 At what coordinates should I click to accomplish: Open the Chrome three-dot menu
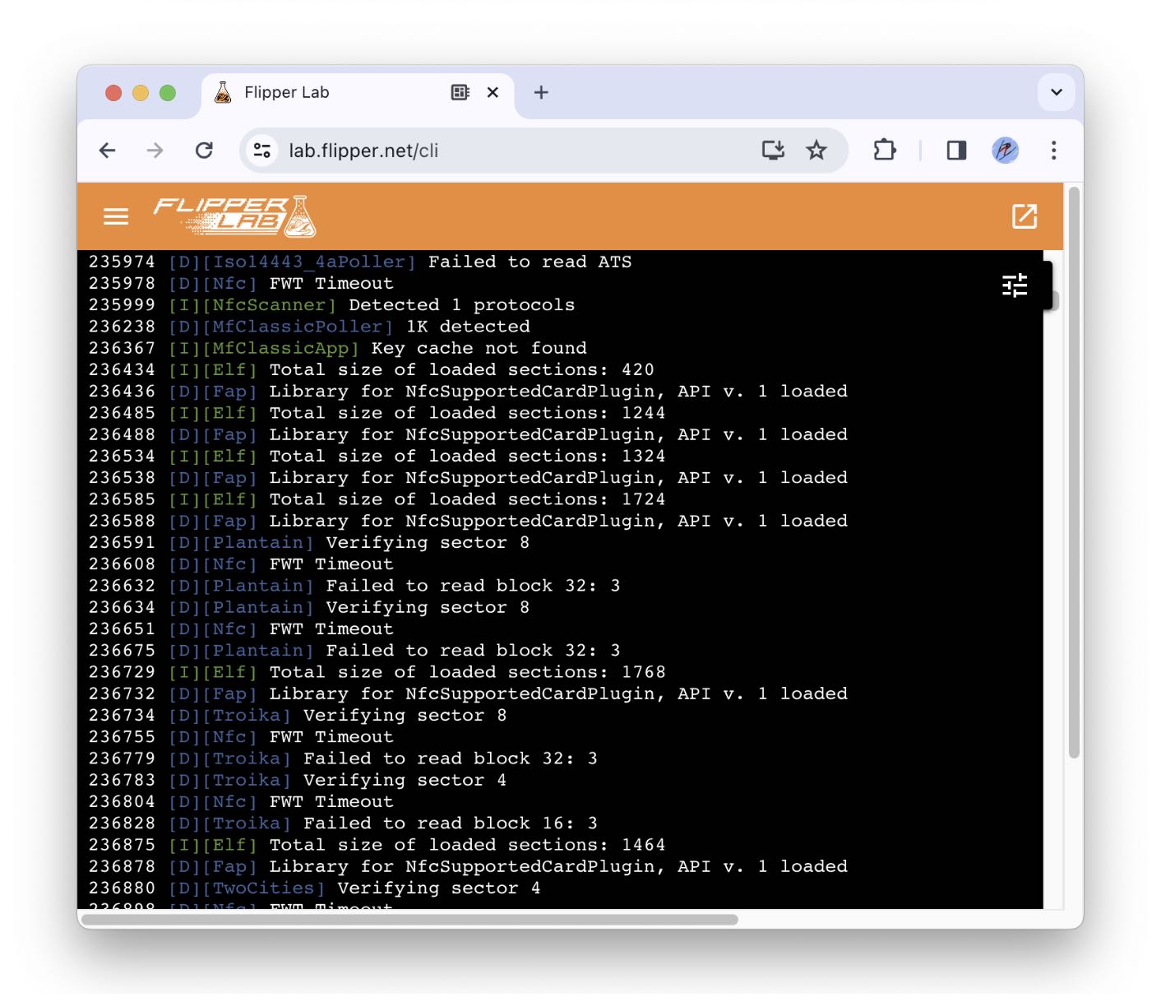[x=1053, y=151]
